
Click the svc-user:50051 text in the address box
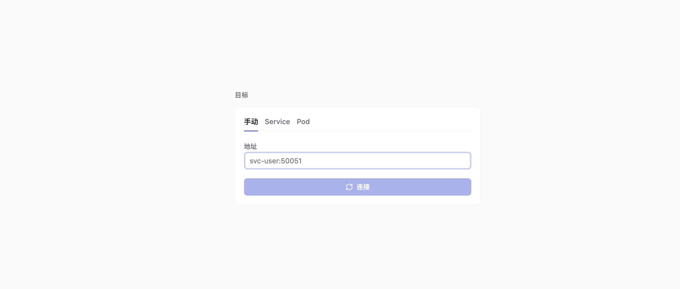click(x=276, y=161)
